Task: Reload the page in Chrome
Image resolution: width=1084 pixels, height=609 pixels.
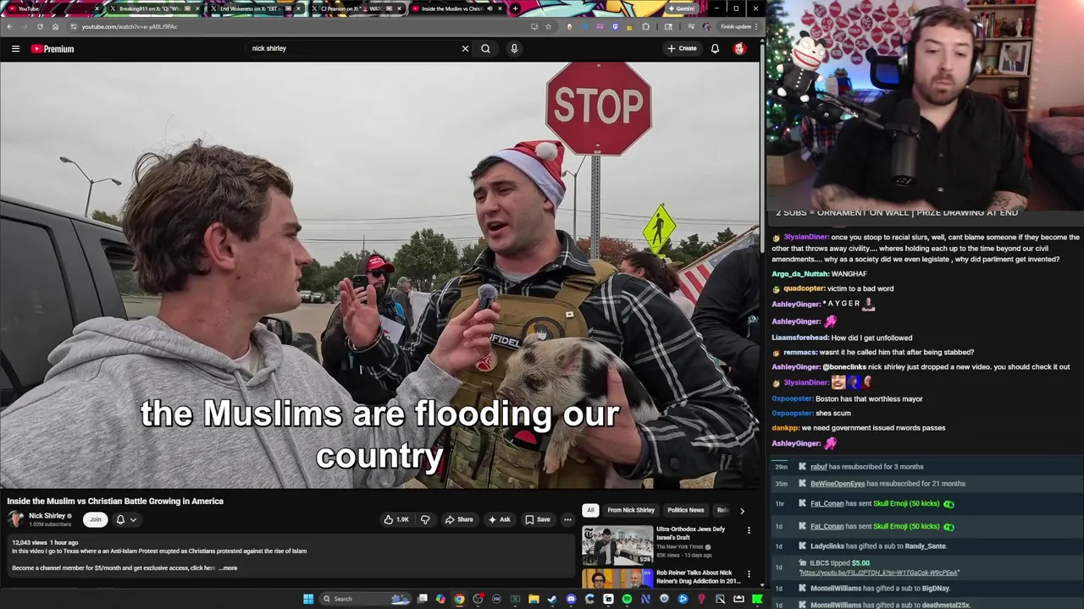Action: pyautogui.click(x=40, y=26)
